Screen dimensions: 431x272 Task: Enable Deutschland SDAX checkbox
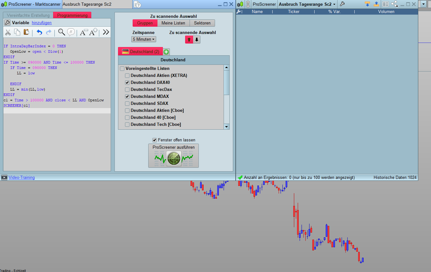click(x=127, y=104)
